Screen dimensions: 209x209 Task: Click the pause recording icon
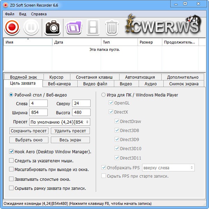(31, 28)
